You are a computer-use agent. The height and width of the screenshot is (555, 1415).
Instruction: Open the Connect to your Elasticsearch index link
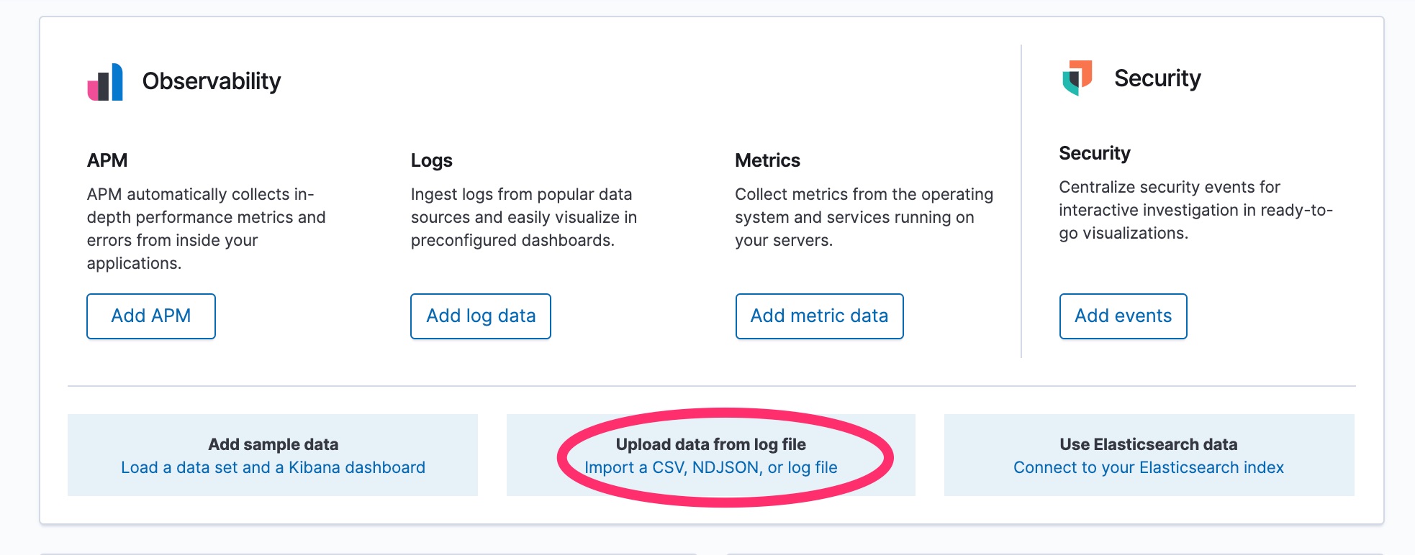(1148, 467)
